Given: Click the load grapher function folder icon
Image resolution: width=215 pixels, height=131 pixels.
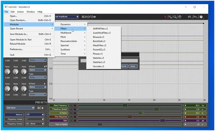Looking at the screenshot, I should pyautogui.click(x=87, y=17).
